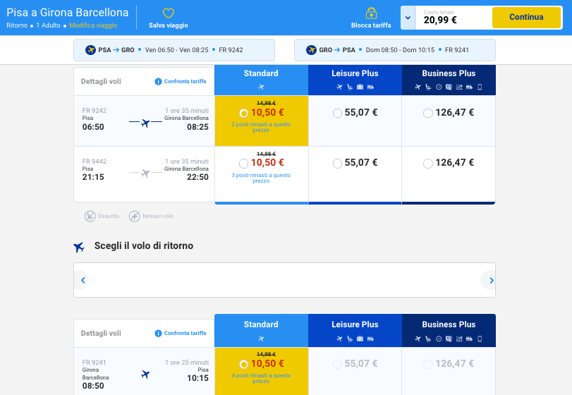Open the Modifica viaggio link
This screenshot has height=395, width=572.
click(93, 25)
